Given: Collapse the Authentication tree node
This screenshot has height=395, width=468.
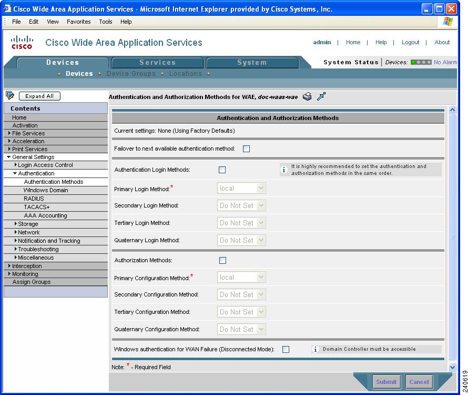Looking at the screenshot, I should (x=15, y=173).
